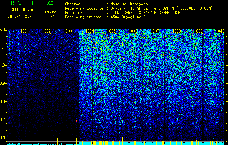The image size is (228, 145).
Task: Click the 1839 time marker
Action: (x=198, y=31)
